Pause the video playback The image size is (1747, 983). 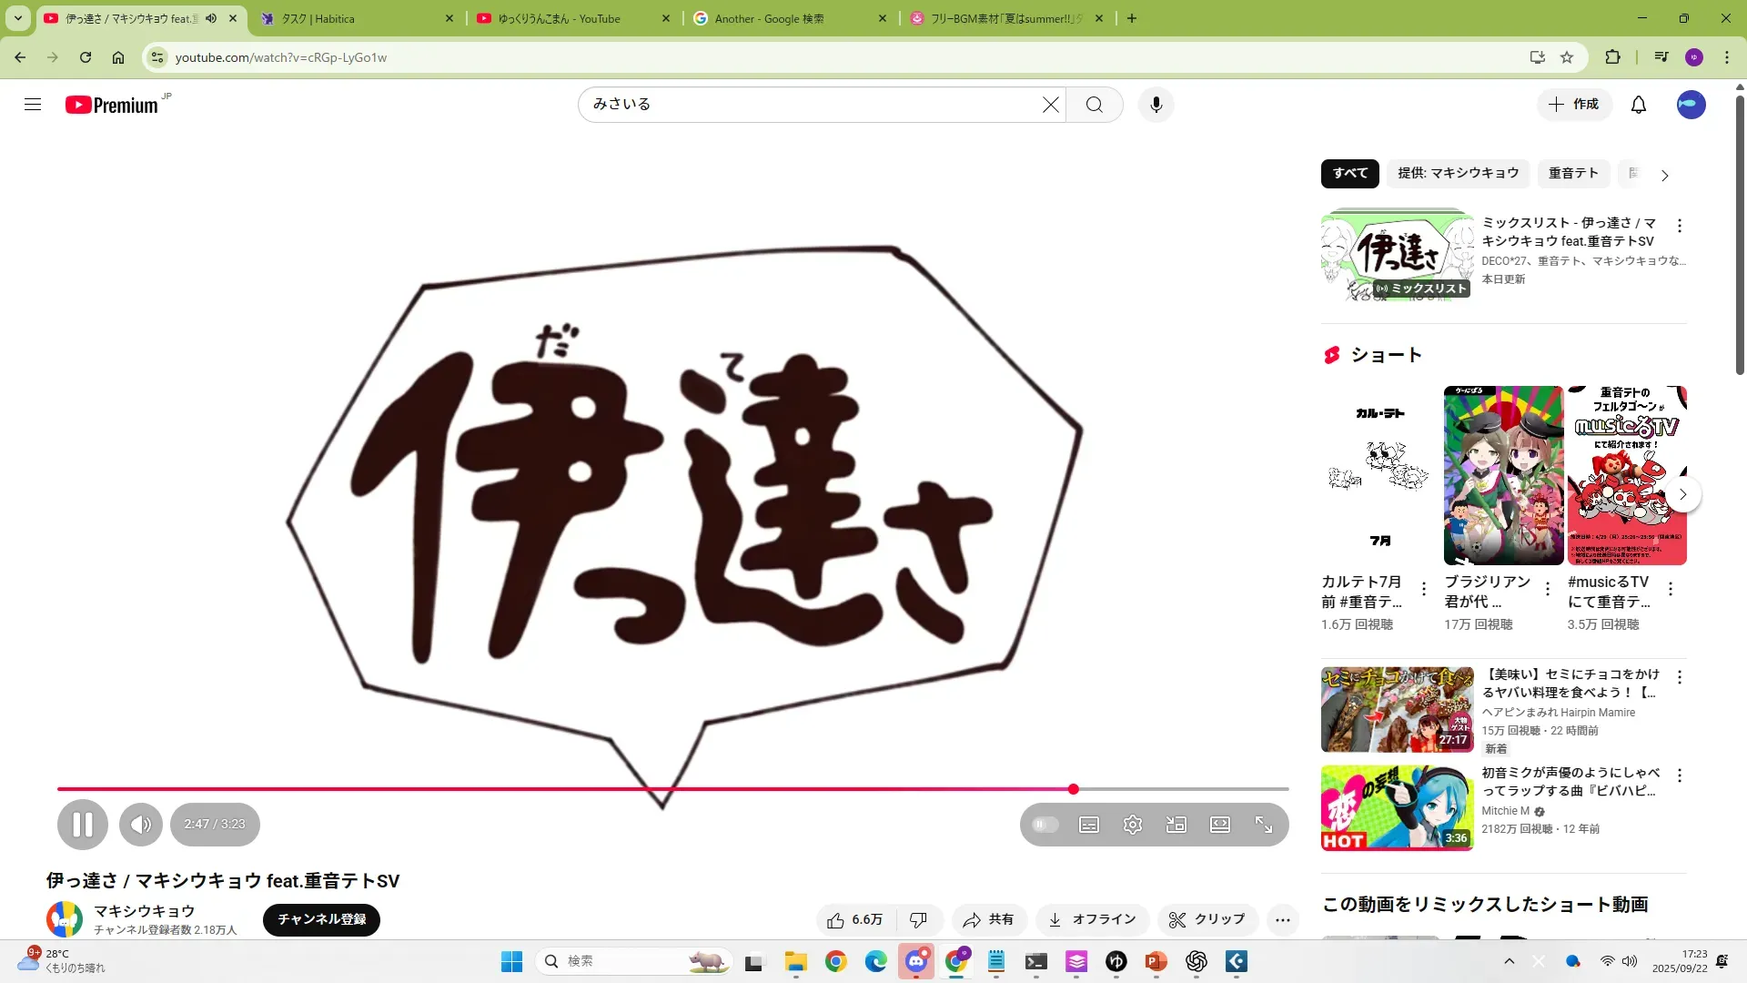tap(82, 825)
